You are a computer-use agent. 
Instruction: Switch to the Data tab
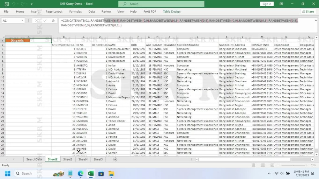92,11
